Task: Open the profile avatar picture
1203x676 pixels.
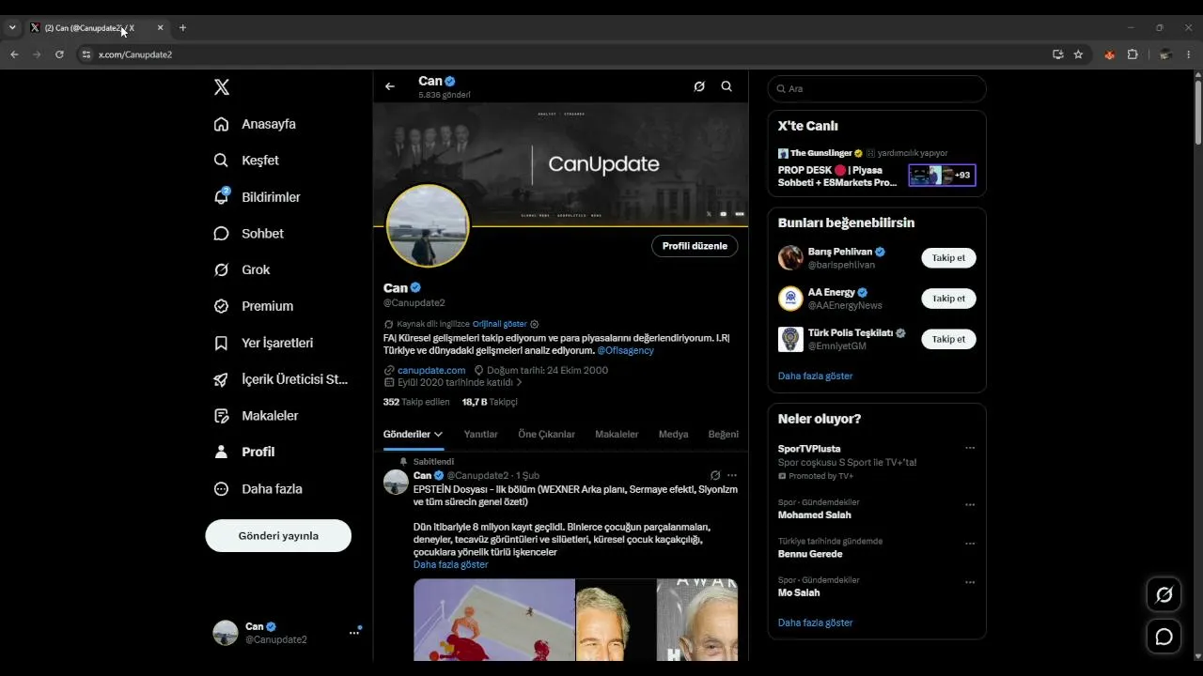Action: (x=428, y=226)
